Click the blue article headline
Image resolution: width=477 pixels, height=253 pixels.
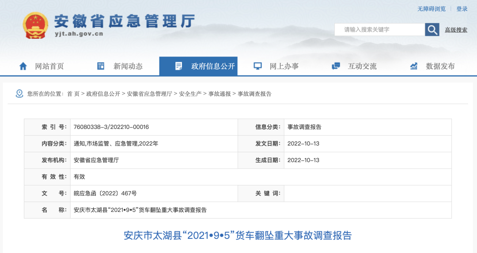pos(238,235)
